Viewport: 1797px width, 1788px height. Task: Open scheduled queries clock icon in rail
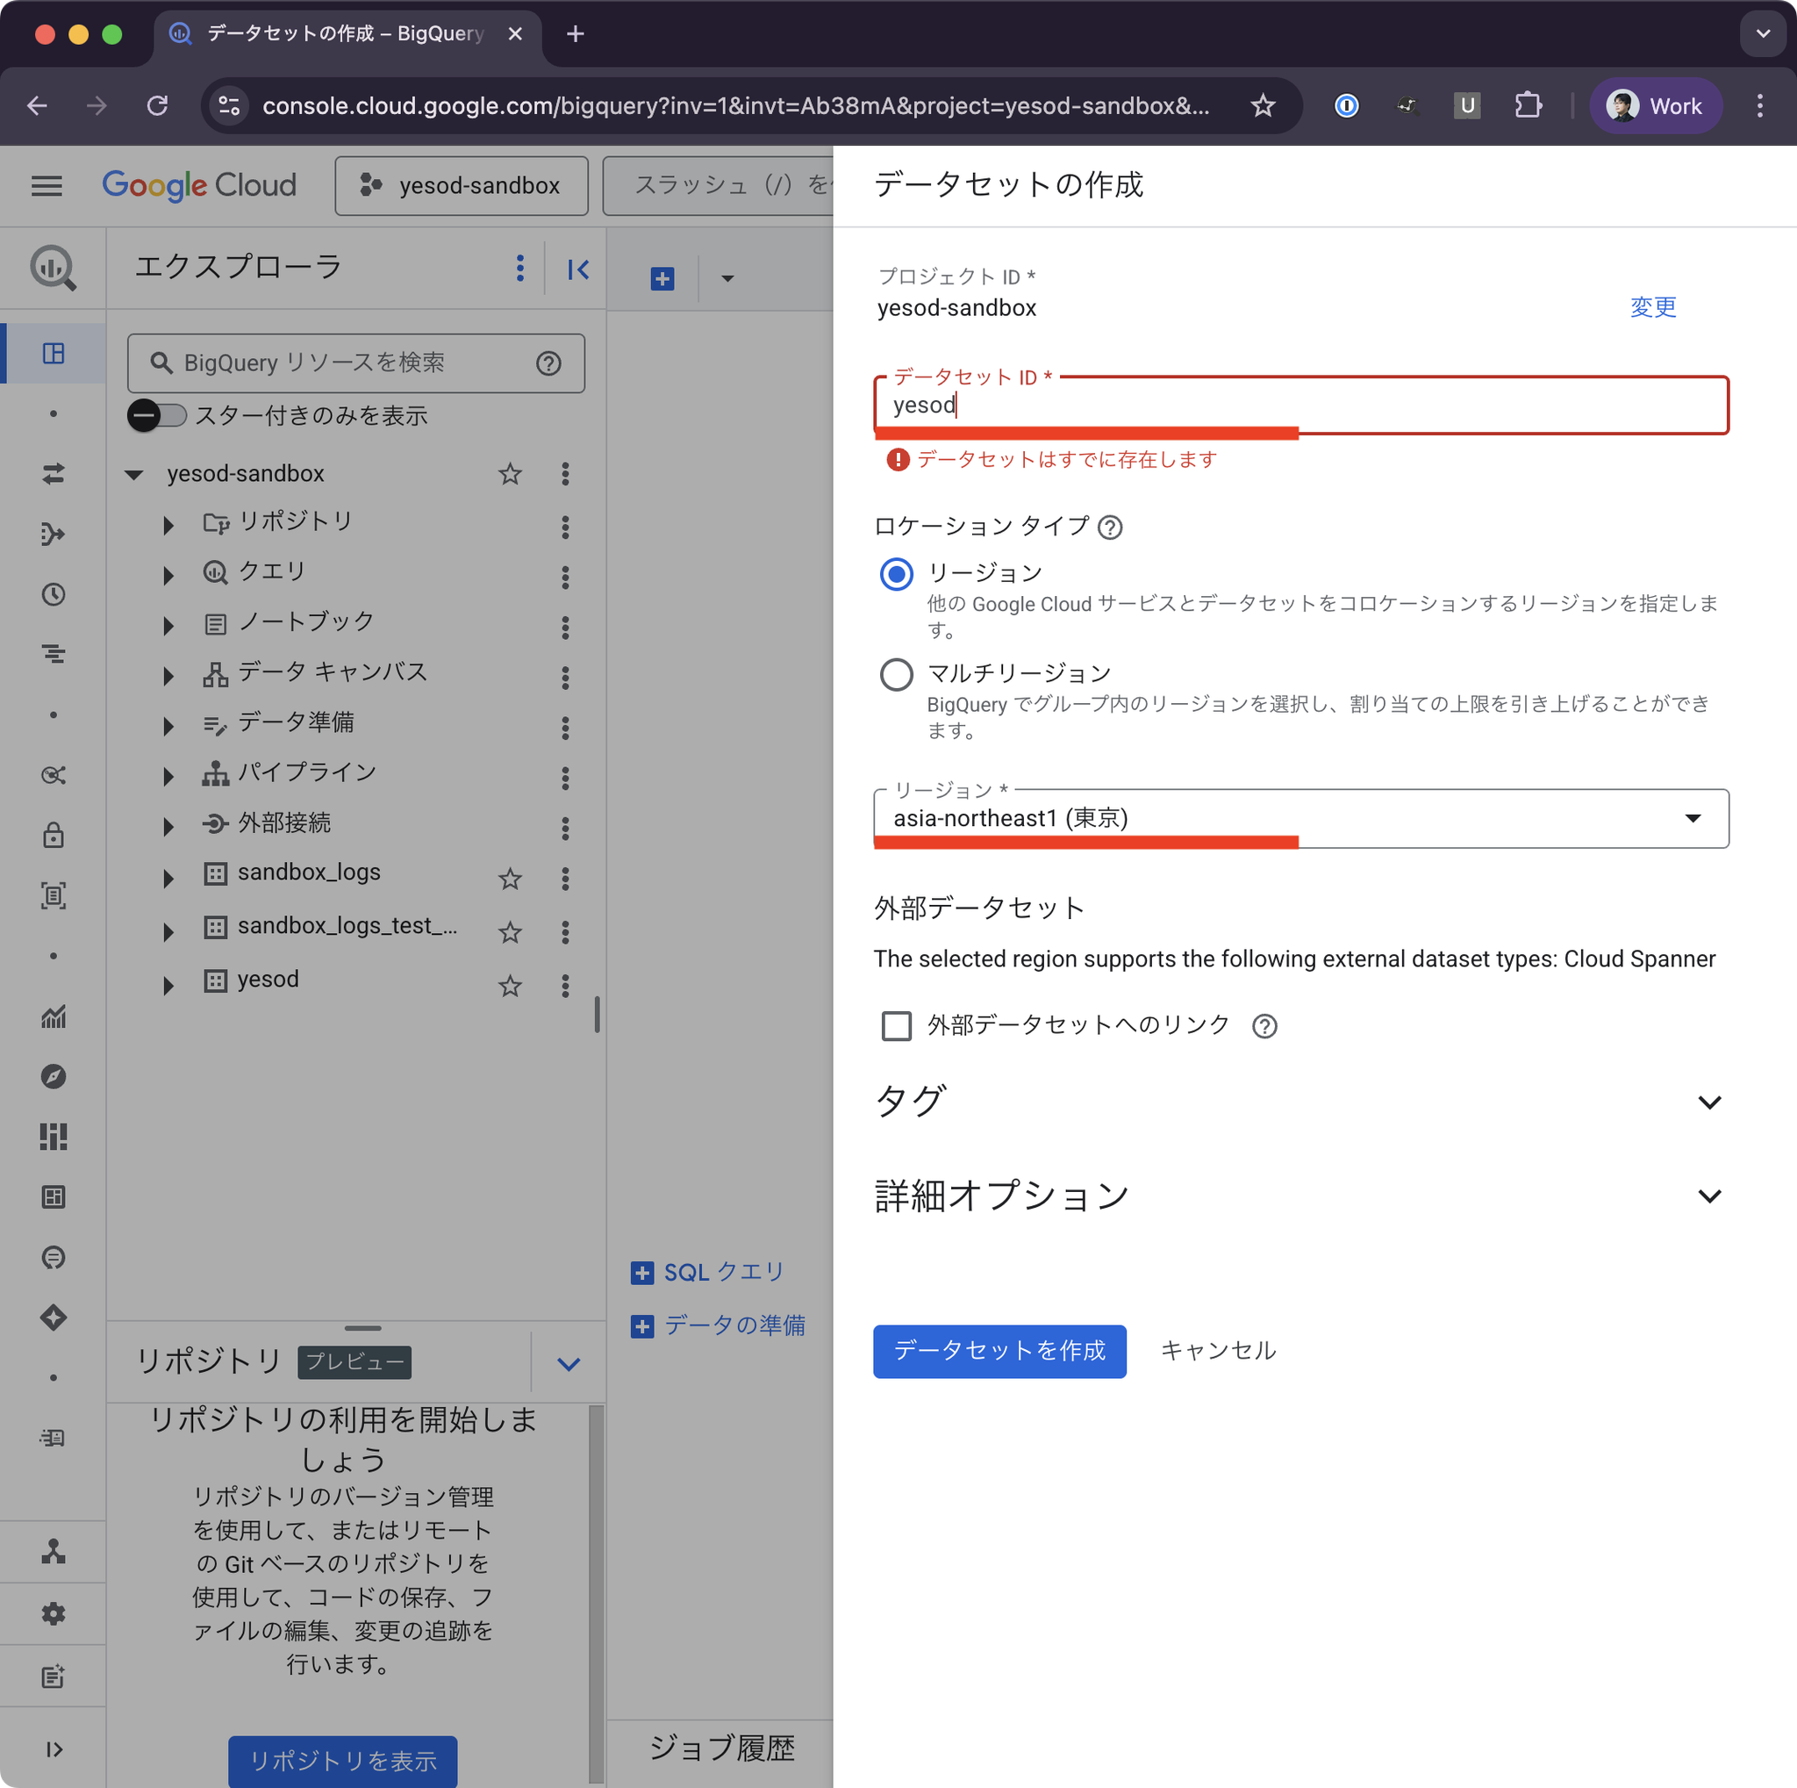click(x=53, y=594)
